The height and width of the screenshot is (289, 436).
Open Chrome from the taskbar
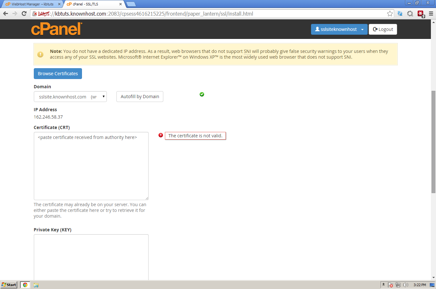(x=25, y=285)
